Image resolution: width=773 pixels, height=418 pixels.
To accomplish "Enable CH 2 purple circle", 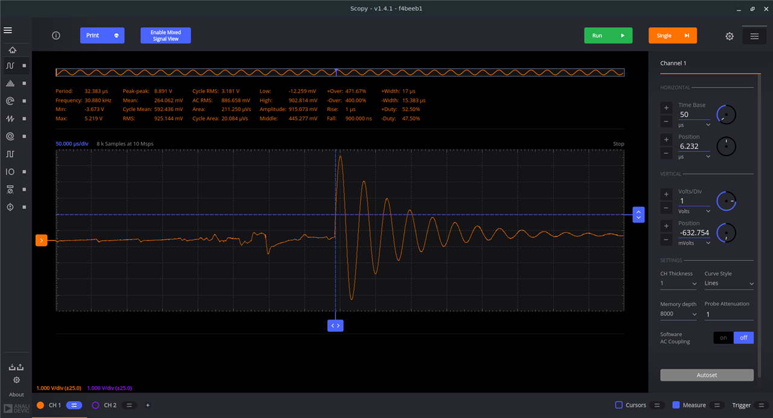I will click(x=95, y=405).
